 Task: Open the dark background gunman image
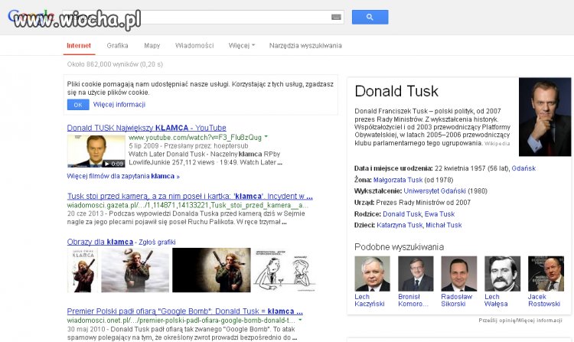211,270
